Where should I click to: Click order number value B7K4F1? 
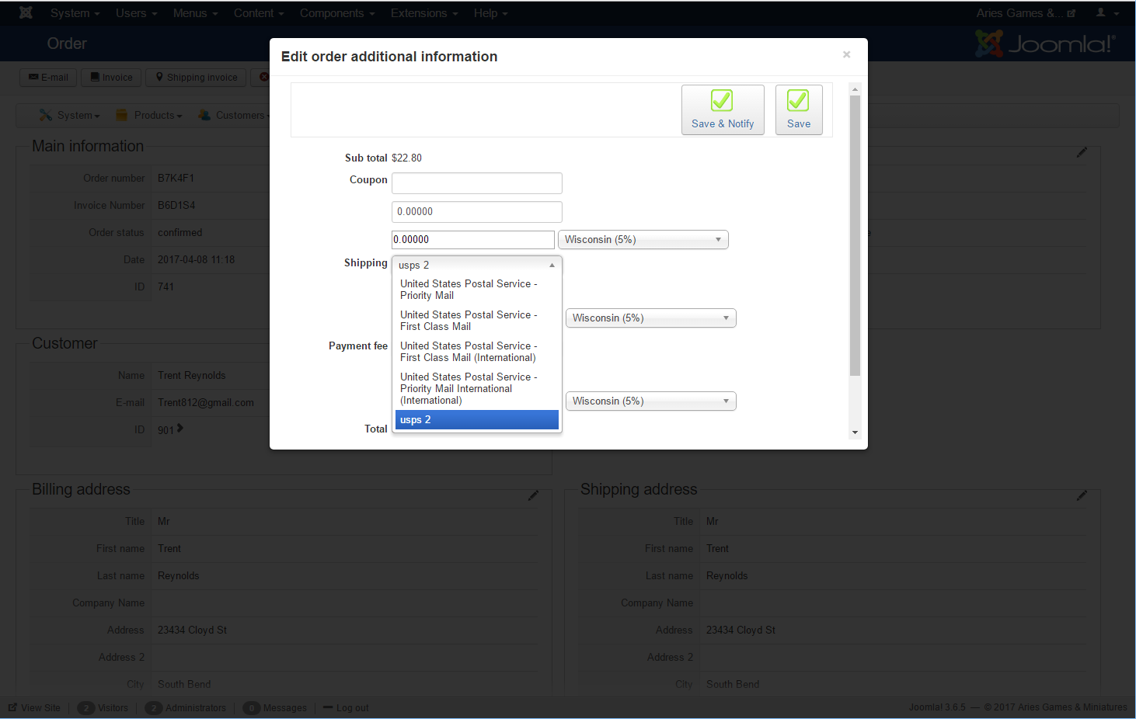tap(176, 178)
